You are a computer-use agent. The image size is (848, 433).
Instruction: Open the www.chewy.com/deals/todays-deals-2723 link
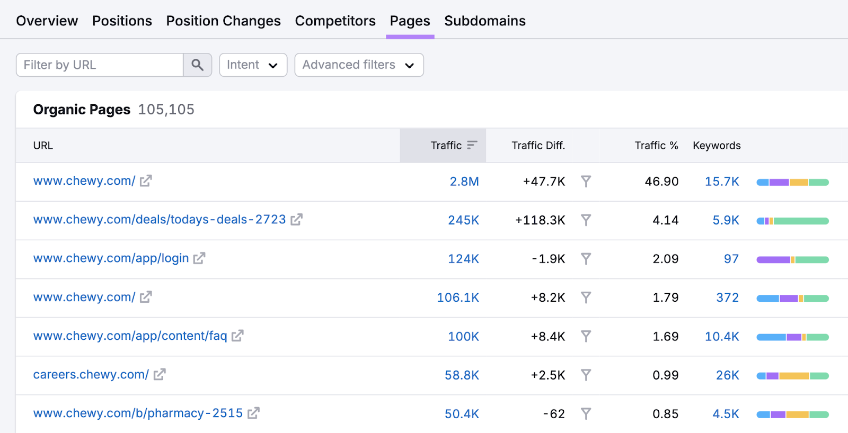click(160, 220)
